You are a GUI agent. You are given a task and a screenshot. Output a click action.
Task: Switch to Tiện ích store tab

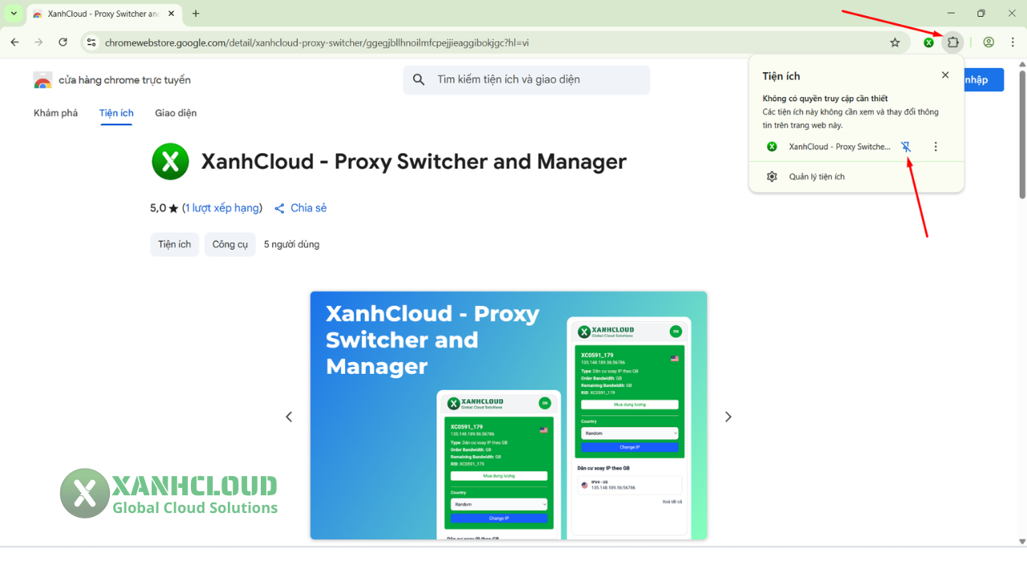click(x=116, y=113)
